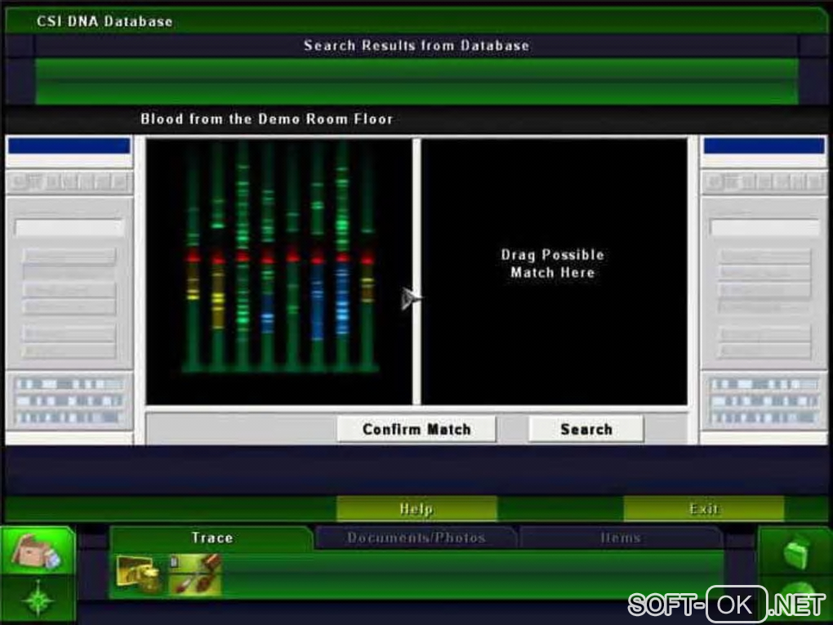Click the green Search Results from Database bar

416,82
